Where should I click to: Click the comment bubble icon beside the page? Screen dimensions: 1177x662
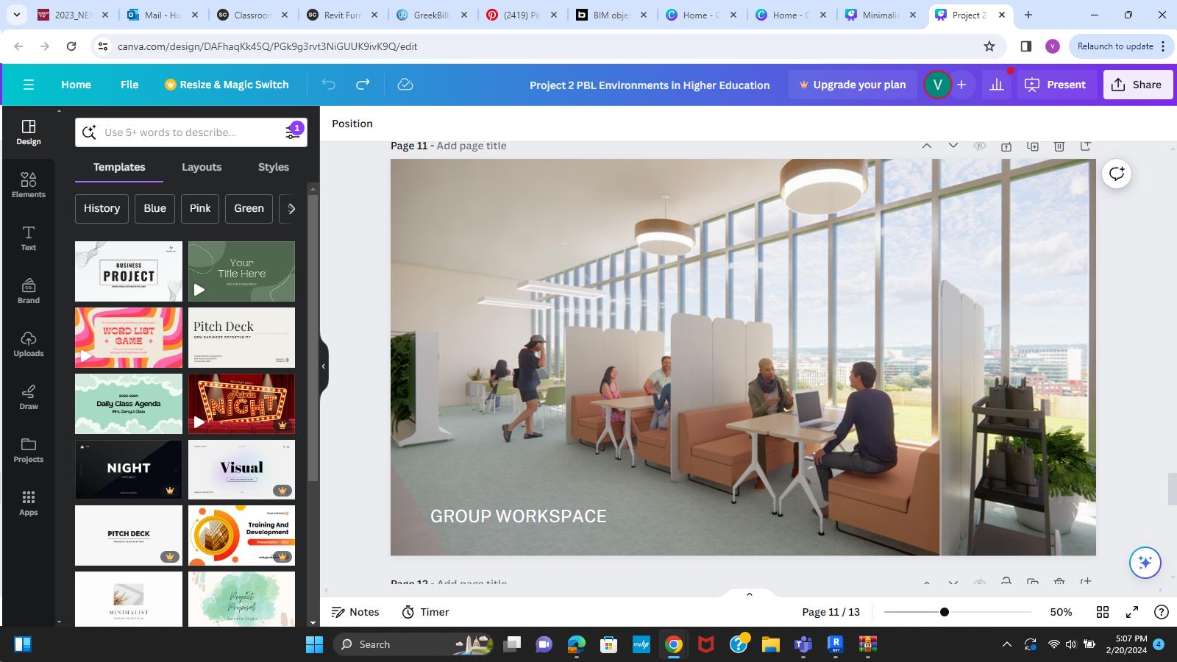(x=1117, y=174)
